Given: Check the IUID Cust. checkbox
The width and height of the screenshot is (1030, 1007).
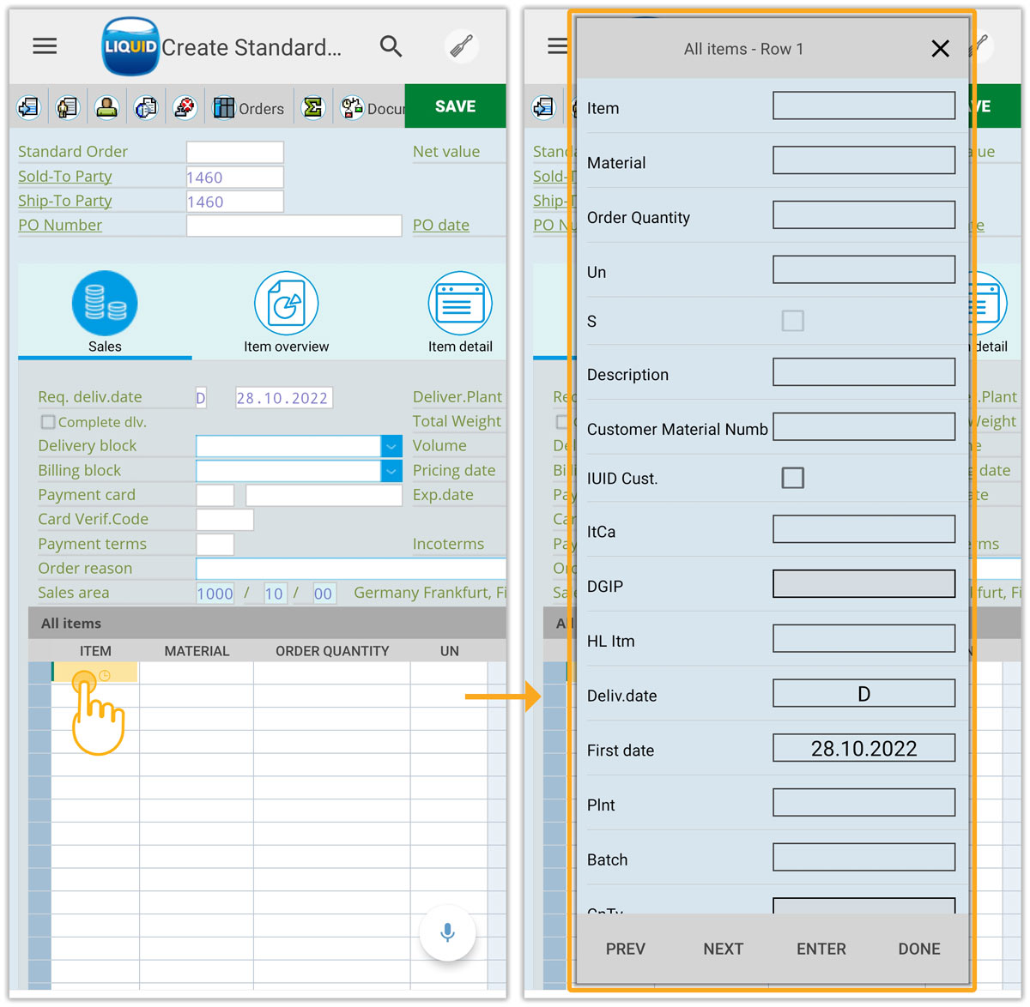Looking at the screenshot, I should point(792,478).
